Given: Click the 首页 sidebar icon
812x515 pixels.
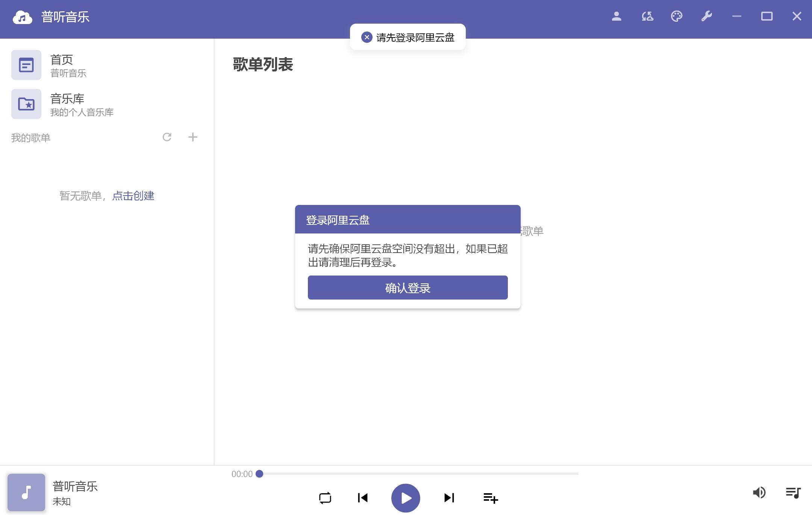Looking at the screenshot, I should pos(26,65).
